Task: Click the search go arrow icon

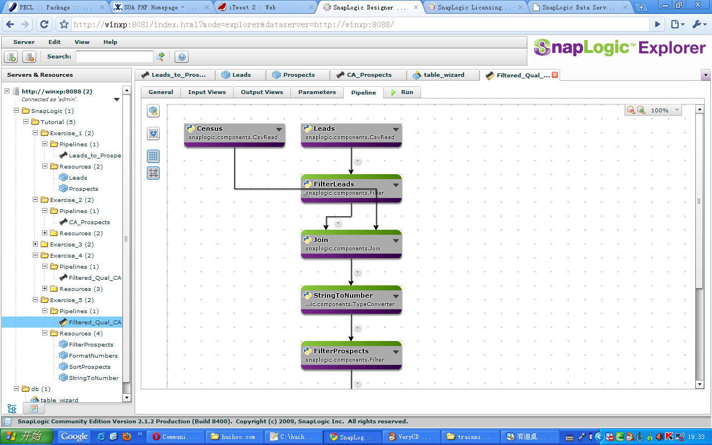Action: point(161,56)
